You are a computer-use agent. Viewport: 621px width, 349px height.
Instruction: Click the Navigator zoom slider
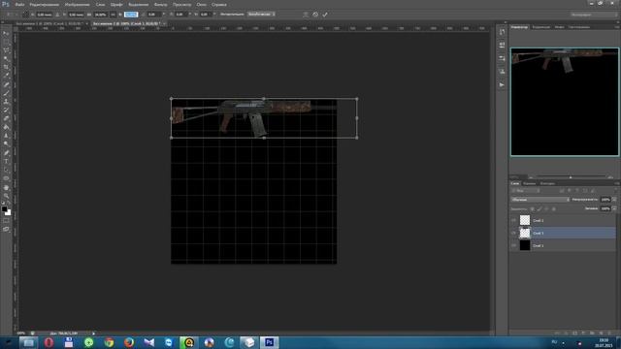(571, 177)
